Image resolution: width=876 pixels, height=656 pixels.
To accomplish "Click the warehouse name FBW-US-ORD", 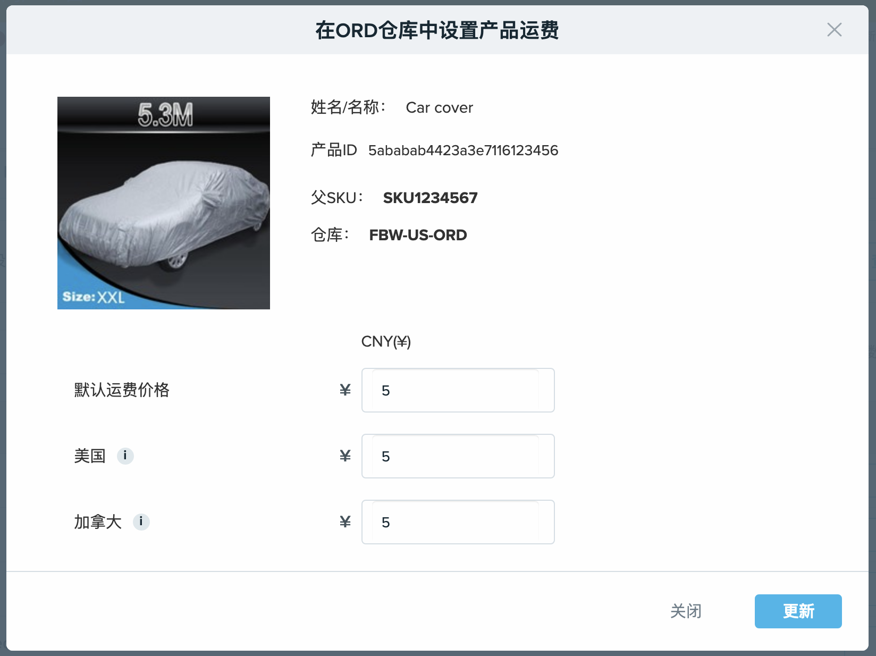I will pyautogui.click(x=418, y=234).
